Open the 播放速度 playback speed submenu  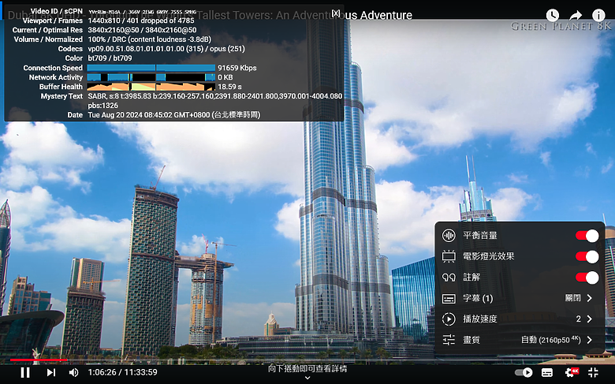(x=520, y=319)
